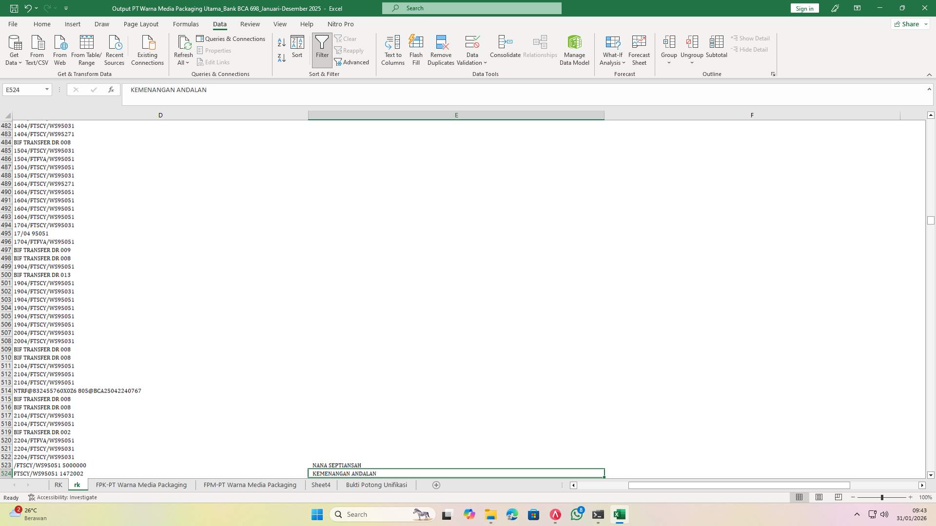936x526 pixels.
Task: Open the FPK-PT Warna Media Packaging sheet
Action: coord(141,485)
